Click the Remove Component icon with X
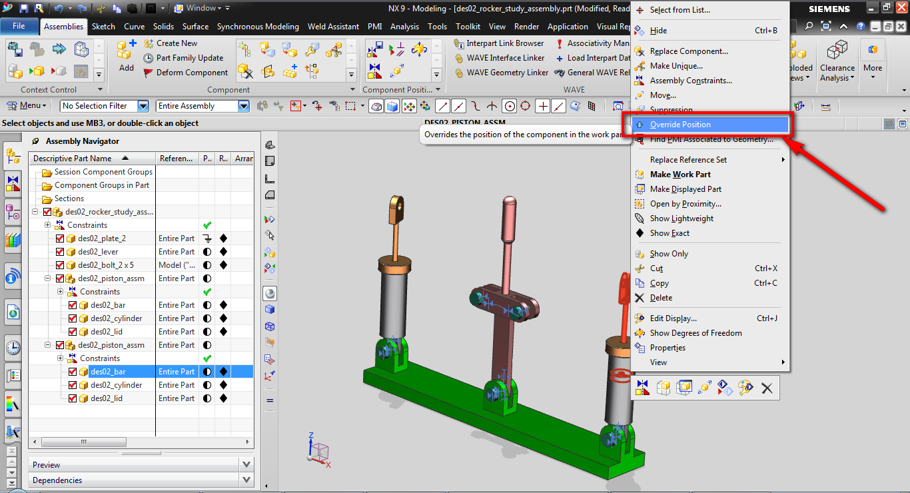This screenshot has width=910, height=493. pos(245,70)
